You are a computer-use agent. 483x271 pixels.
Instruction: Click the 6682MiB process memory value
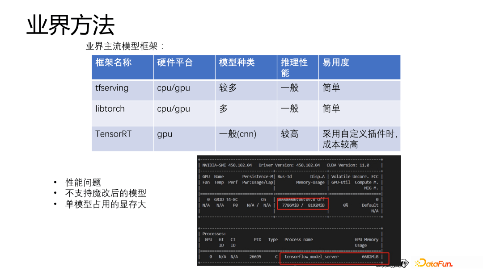coord(370,257)
